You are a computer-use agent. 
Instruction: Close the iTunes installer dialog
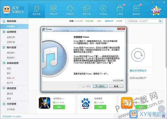click(x=121, y=29)
